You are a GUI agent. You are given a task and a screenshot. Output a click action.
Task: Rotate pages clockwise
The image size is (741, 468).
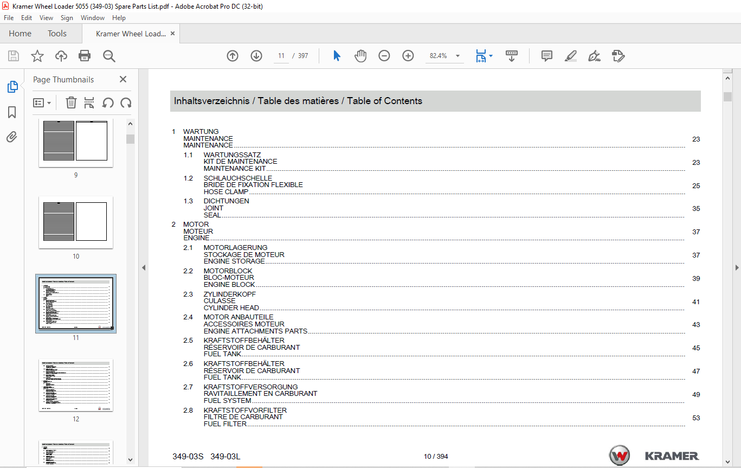tap(126, 102)
